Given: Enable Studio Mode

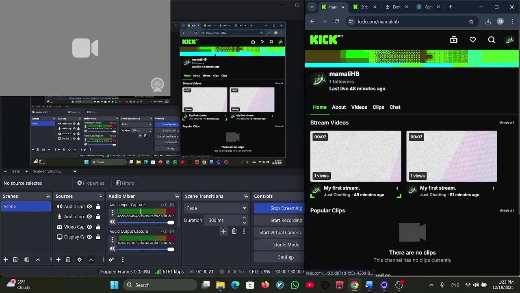Looking at the screenshot, I should 279,245.
